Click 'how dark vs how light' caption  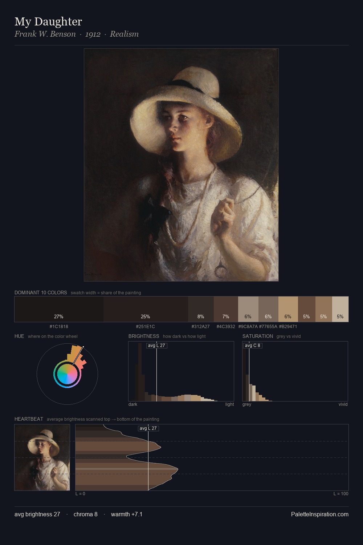pyautogui.click(x=184, y=336)
